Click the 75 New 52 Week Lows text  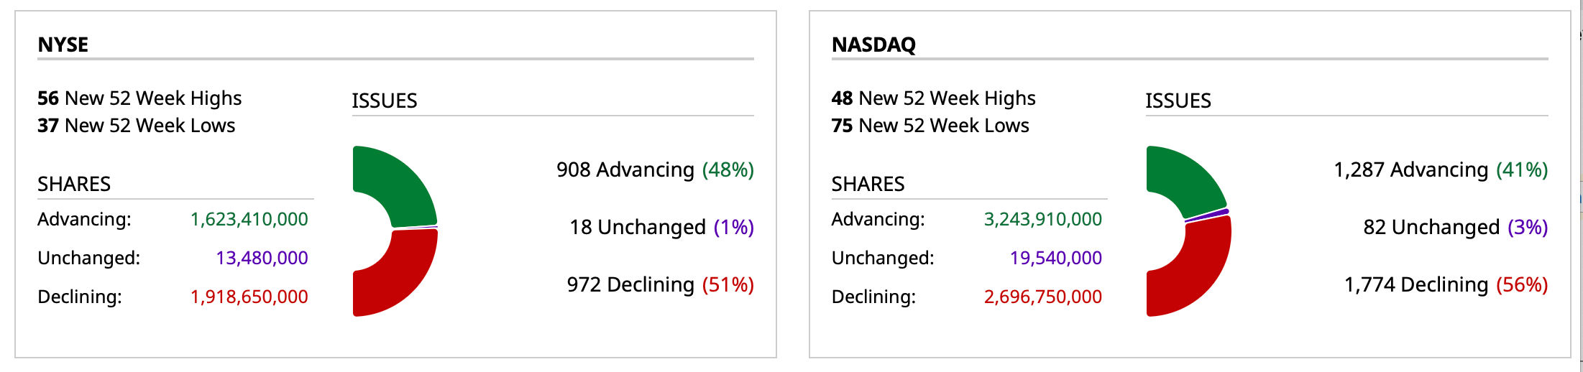click(930, 126)
